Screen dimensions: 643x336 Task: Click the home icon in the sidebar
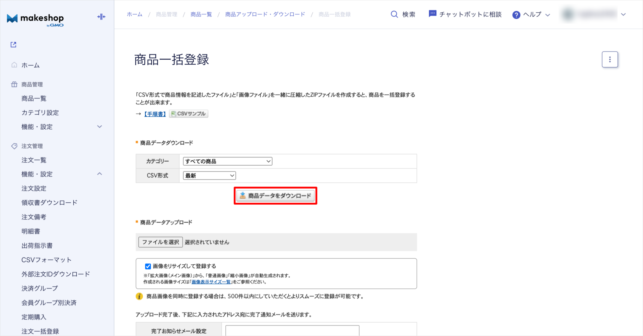pyautogui.click(x=14, y=65)
